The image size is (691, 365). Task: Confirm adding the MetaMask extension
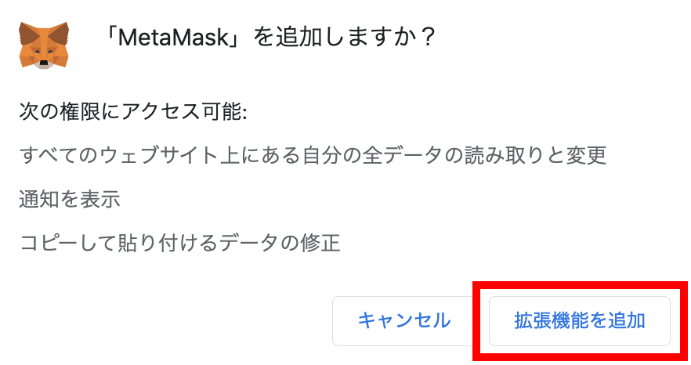pos(579,320)
